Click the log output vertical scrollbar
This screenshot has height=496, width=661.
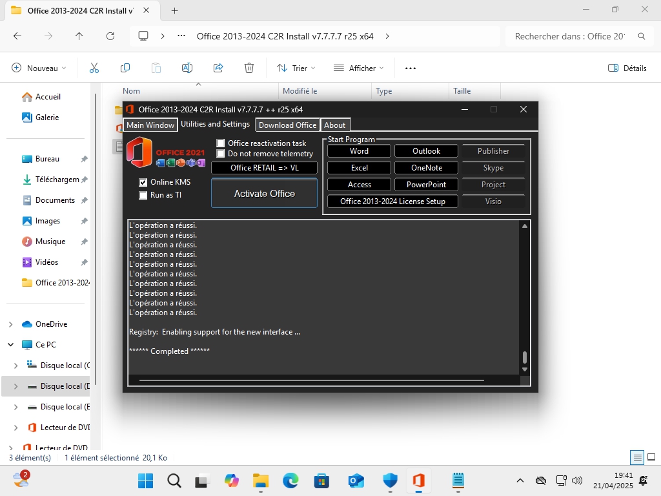525,297
